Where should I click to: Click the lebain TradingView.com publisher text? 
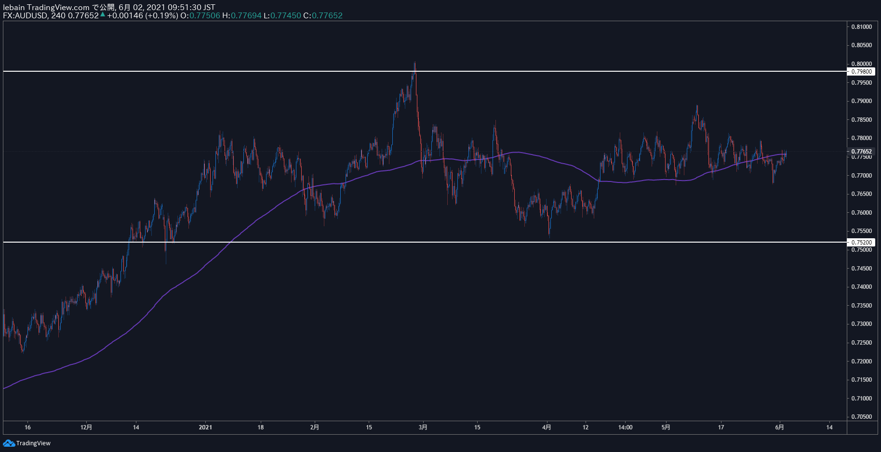46,7
